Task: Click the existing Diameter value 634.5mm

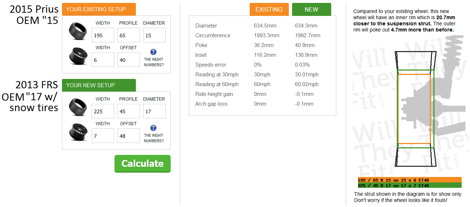Action: (265, 26)
